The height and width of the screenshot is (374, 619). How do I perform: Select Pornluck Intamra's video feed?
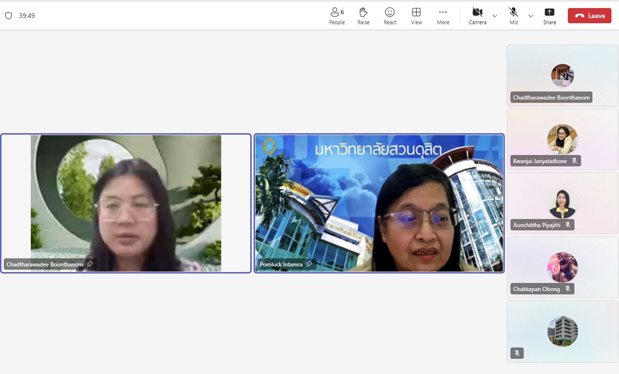(379, 203)
